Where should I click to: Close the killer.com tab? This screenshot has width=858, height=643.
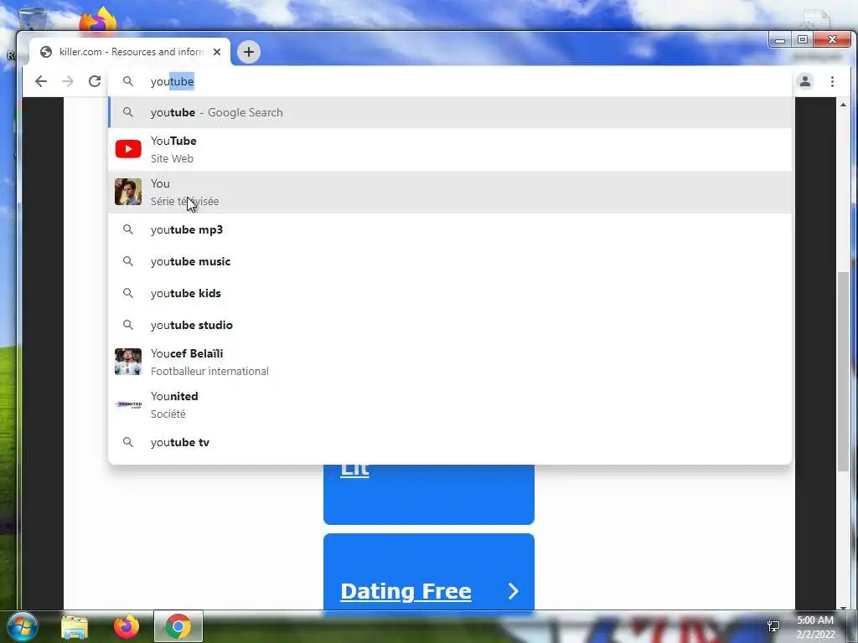pyautogui.click(x=217, y=52)
